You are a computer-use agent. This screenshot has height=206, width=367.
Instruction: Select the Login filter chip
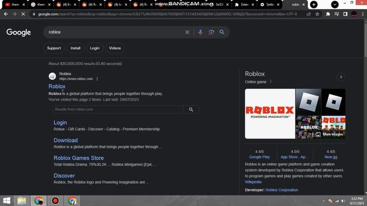coord(95,48)
